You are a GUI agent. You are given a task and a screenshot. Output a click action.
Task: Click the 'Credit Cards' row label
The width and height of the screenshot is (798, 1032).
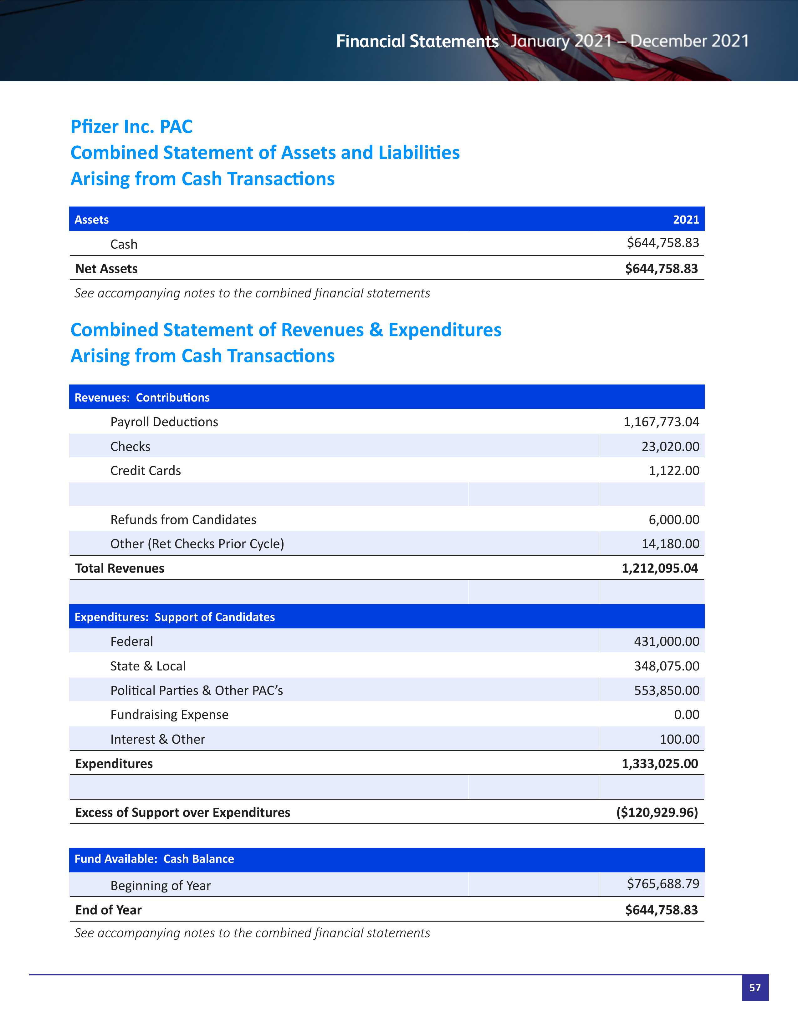146,471
